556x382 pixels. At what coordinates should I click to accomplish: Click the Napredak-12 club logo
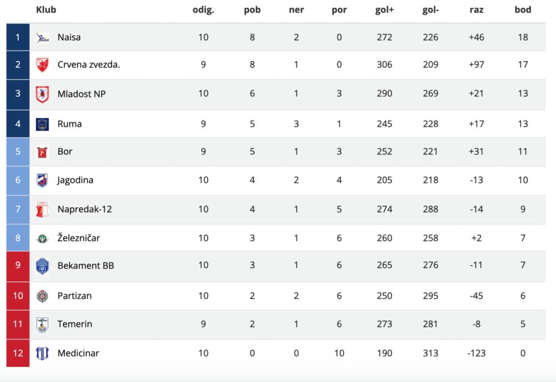pos(42,210)
